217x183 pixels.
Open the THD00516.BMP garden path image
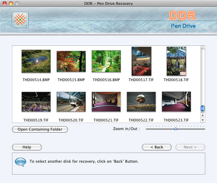click(106, 61)
